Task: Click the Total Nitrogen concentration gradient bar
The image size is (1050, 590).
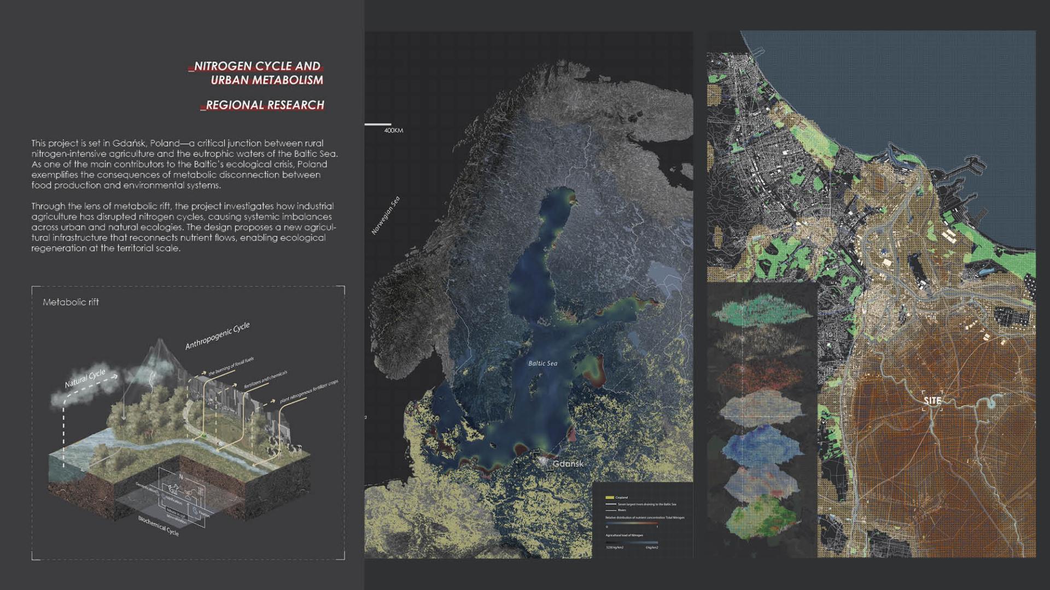Action: click(x=631, y=523)
